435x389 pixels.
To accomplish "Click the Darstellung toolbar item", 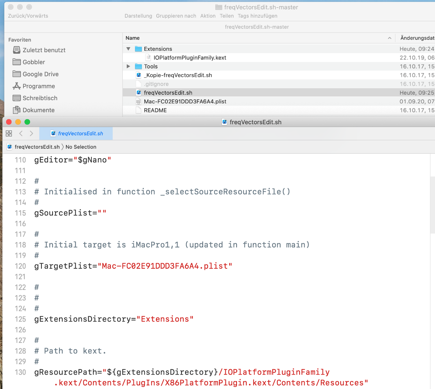I will [138, 16].
